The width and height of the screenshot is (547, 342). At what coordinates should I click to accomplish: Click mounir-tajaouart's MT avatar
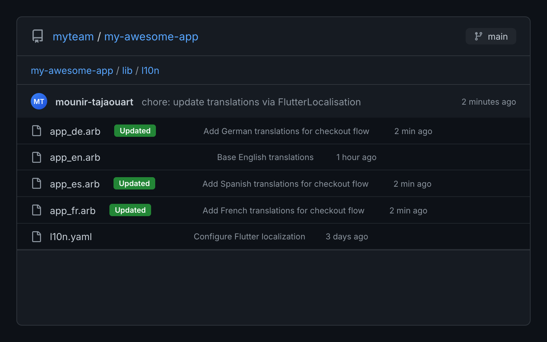(x=39, y=101)
